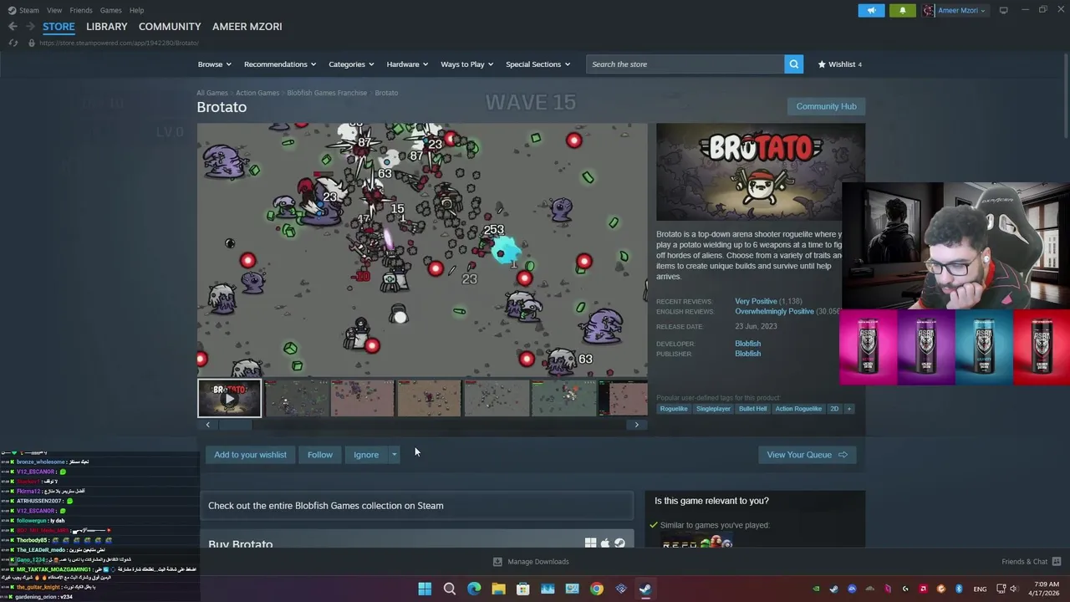Open the Community Hub button
Screen dimensions: 1070x602
826,106
